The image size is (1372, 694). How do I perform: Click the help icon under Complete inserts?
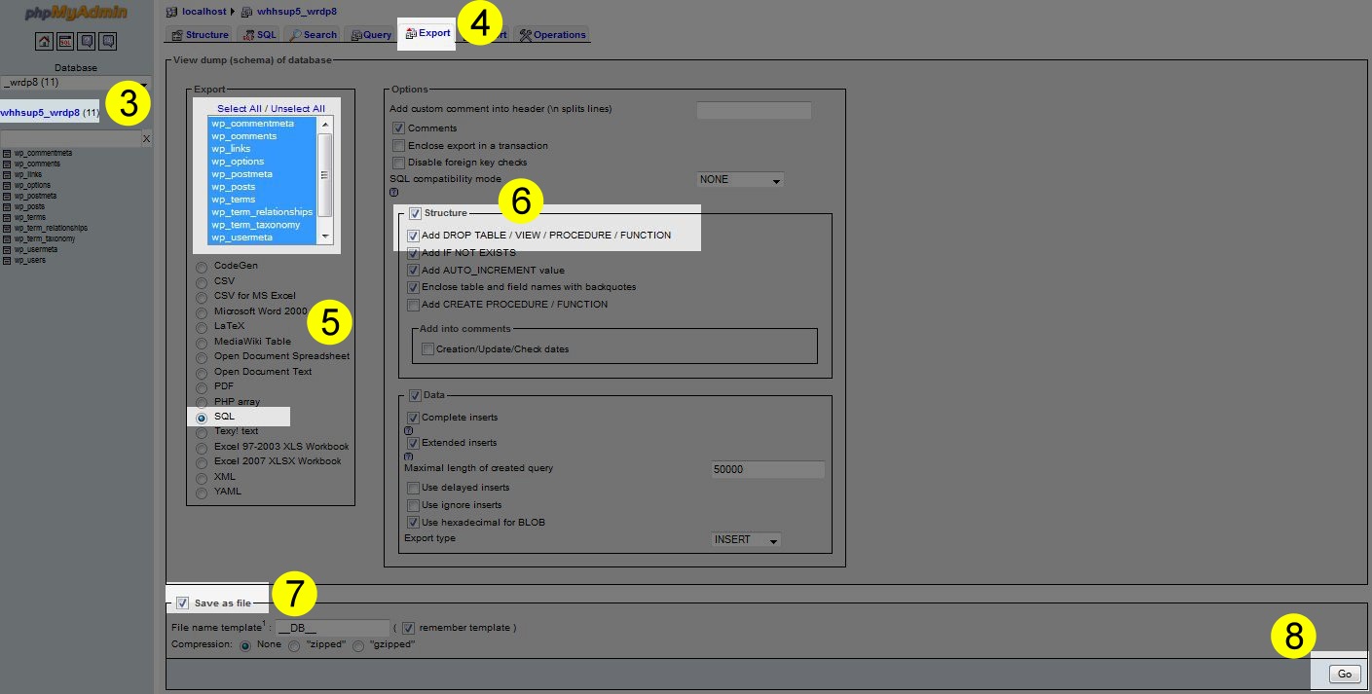[x=408, y=430]
